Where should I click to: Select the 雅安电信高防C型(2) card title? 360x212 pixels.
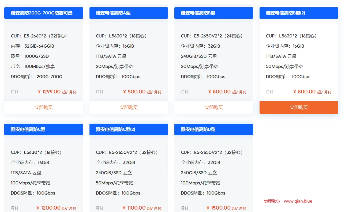tap(115, 129)
